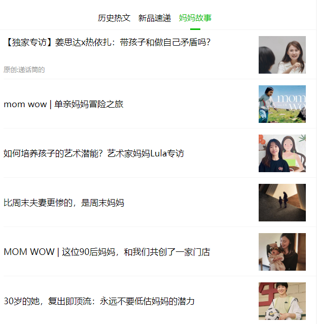This screenshot has height=324, width=317.
Task: Open the 周末妈妈 article title
Action: tap(64, 203)
